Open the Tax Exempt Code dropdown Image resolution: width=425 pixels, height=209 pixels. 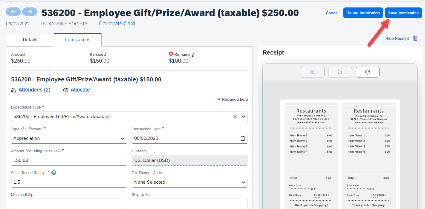243,182
